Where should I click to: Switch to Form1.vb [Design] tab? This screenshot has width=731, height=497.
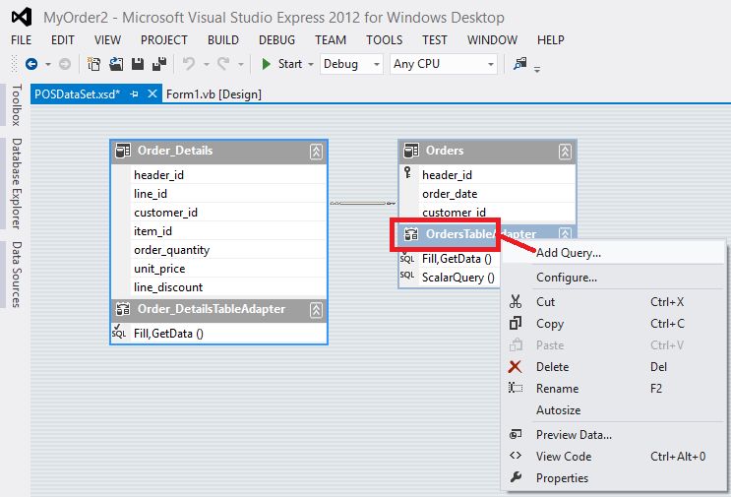[x=213, y=94]
